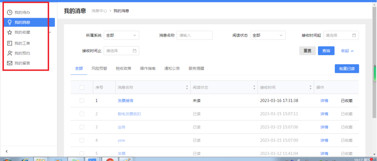Click the clock icon beside 我的待办
Viewport: 377px width, 161px height.
coord(9,13)
